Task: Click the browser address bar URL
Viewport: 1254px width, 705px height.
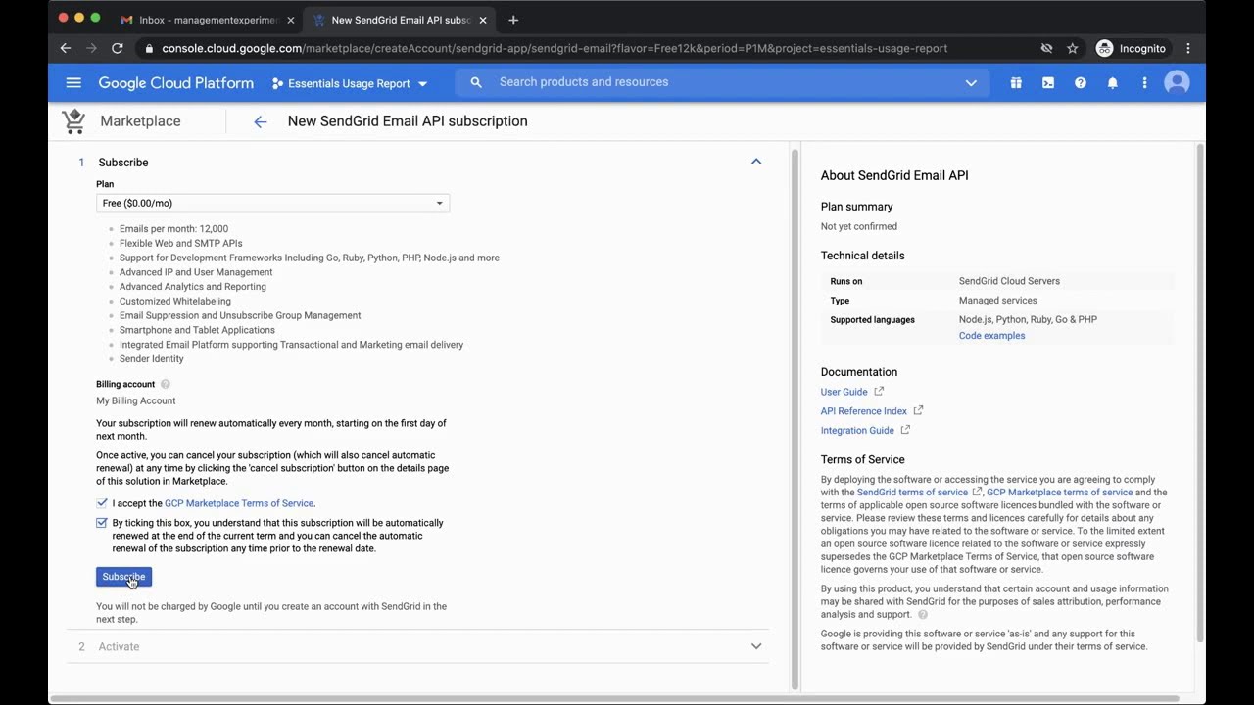Action: point(555,48)
